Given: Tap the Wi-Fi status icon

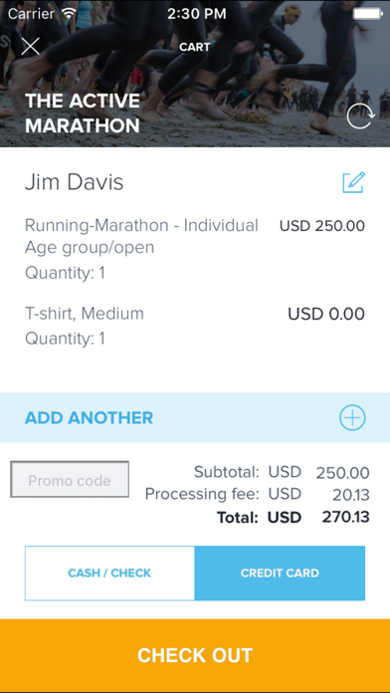Looking at the screenshot, I should tap(70, 14).
